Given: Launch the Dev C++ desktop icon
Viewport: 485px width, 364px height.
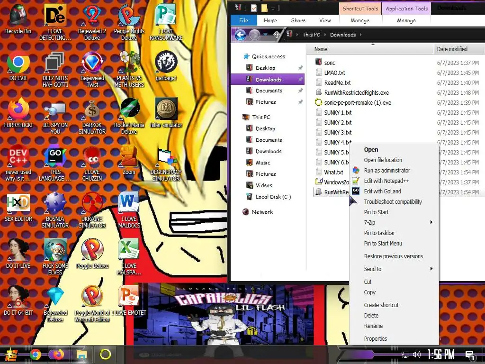Looking at the screenshot, I should (x=18, y=163).
